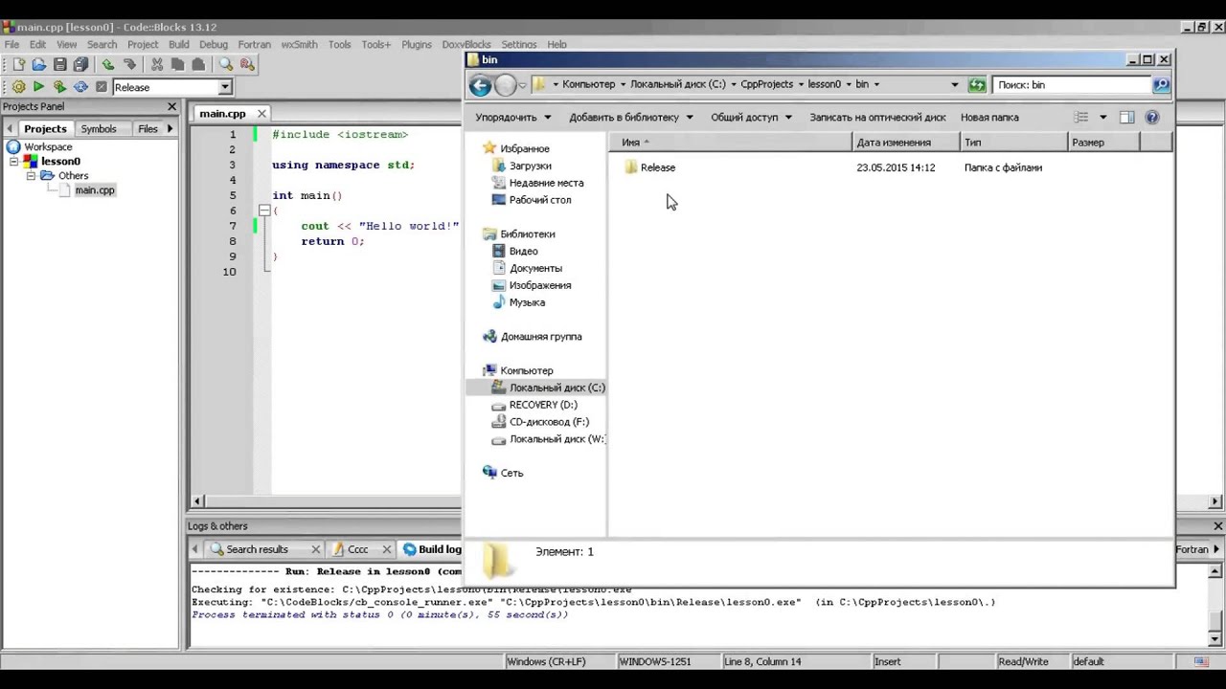Image resolution: width=1226 pixels, height=689 pixels.
Task: Create a folder with Новая папка
Action: tap(989, 117)
